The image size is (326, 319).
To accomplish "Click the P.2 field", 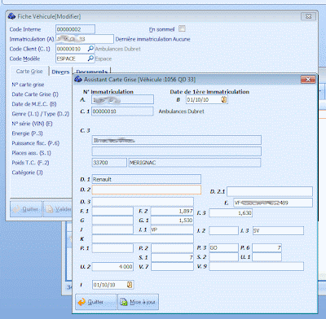I will tap(172, 248).
